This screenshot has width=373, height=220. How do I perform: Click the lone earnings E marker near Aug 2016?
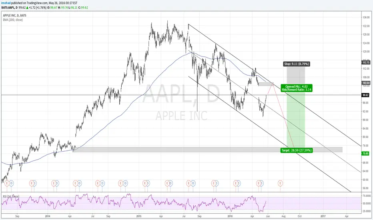click(280, 183)
